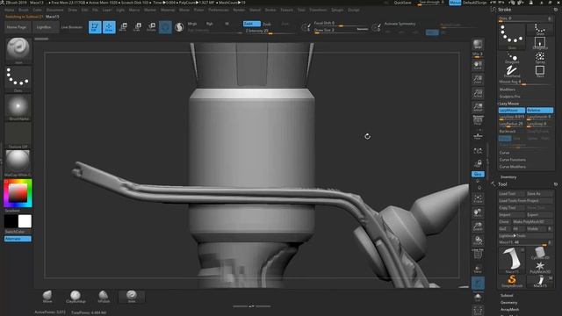Open the BrushAlpha selector
The image size is (562, 316).
[x=18, y=107]
